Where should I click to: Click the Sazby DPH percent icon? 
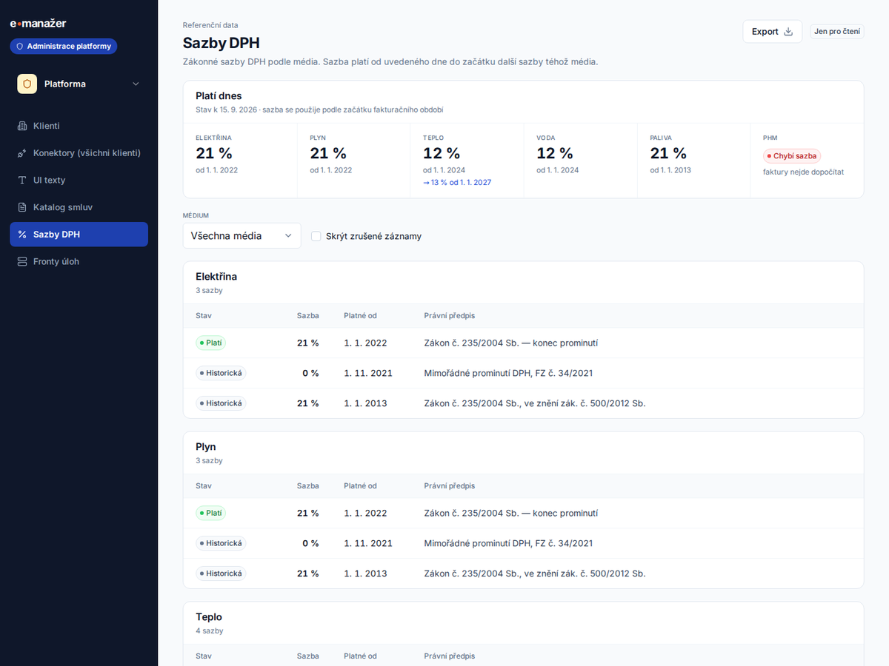22,235
